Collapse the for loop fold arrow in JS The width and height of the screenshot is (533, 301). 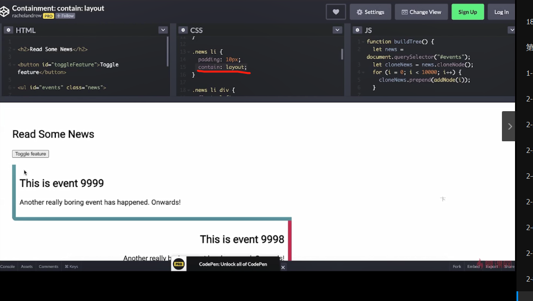(x=363, y=72)
